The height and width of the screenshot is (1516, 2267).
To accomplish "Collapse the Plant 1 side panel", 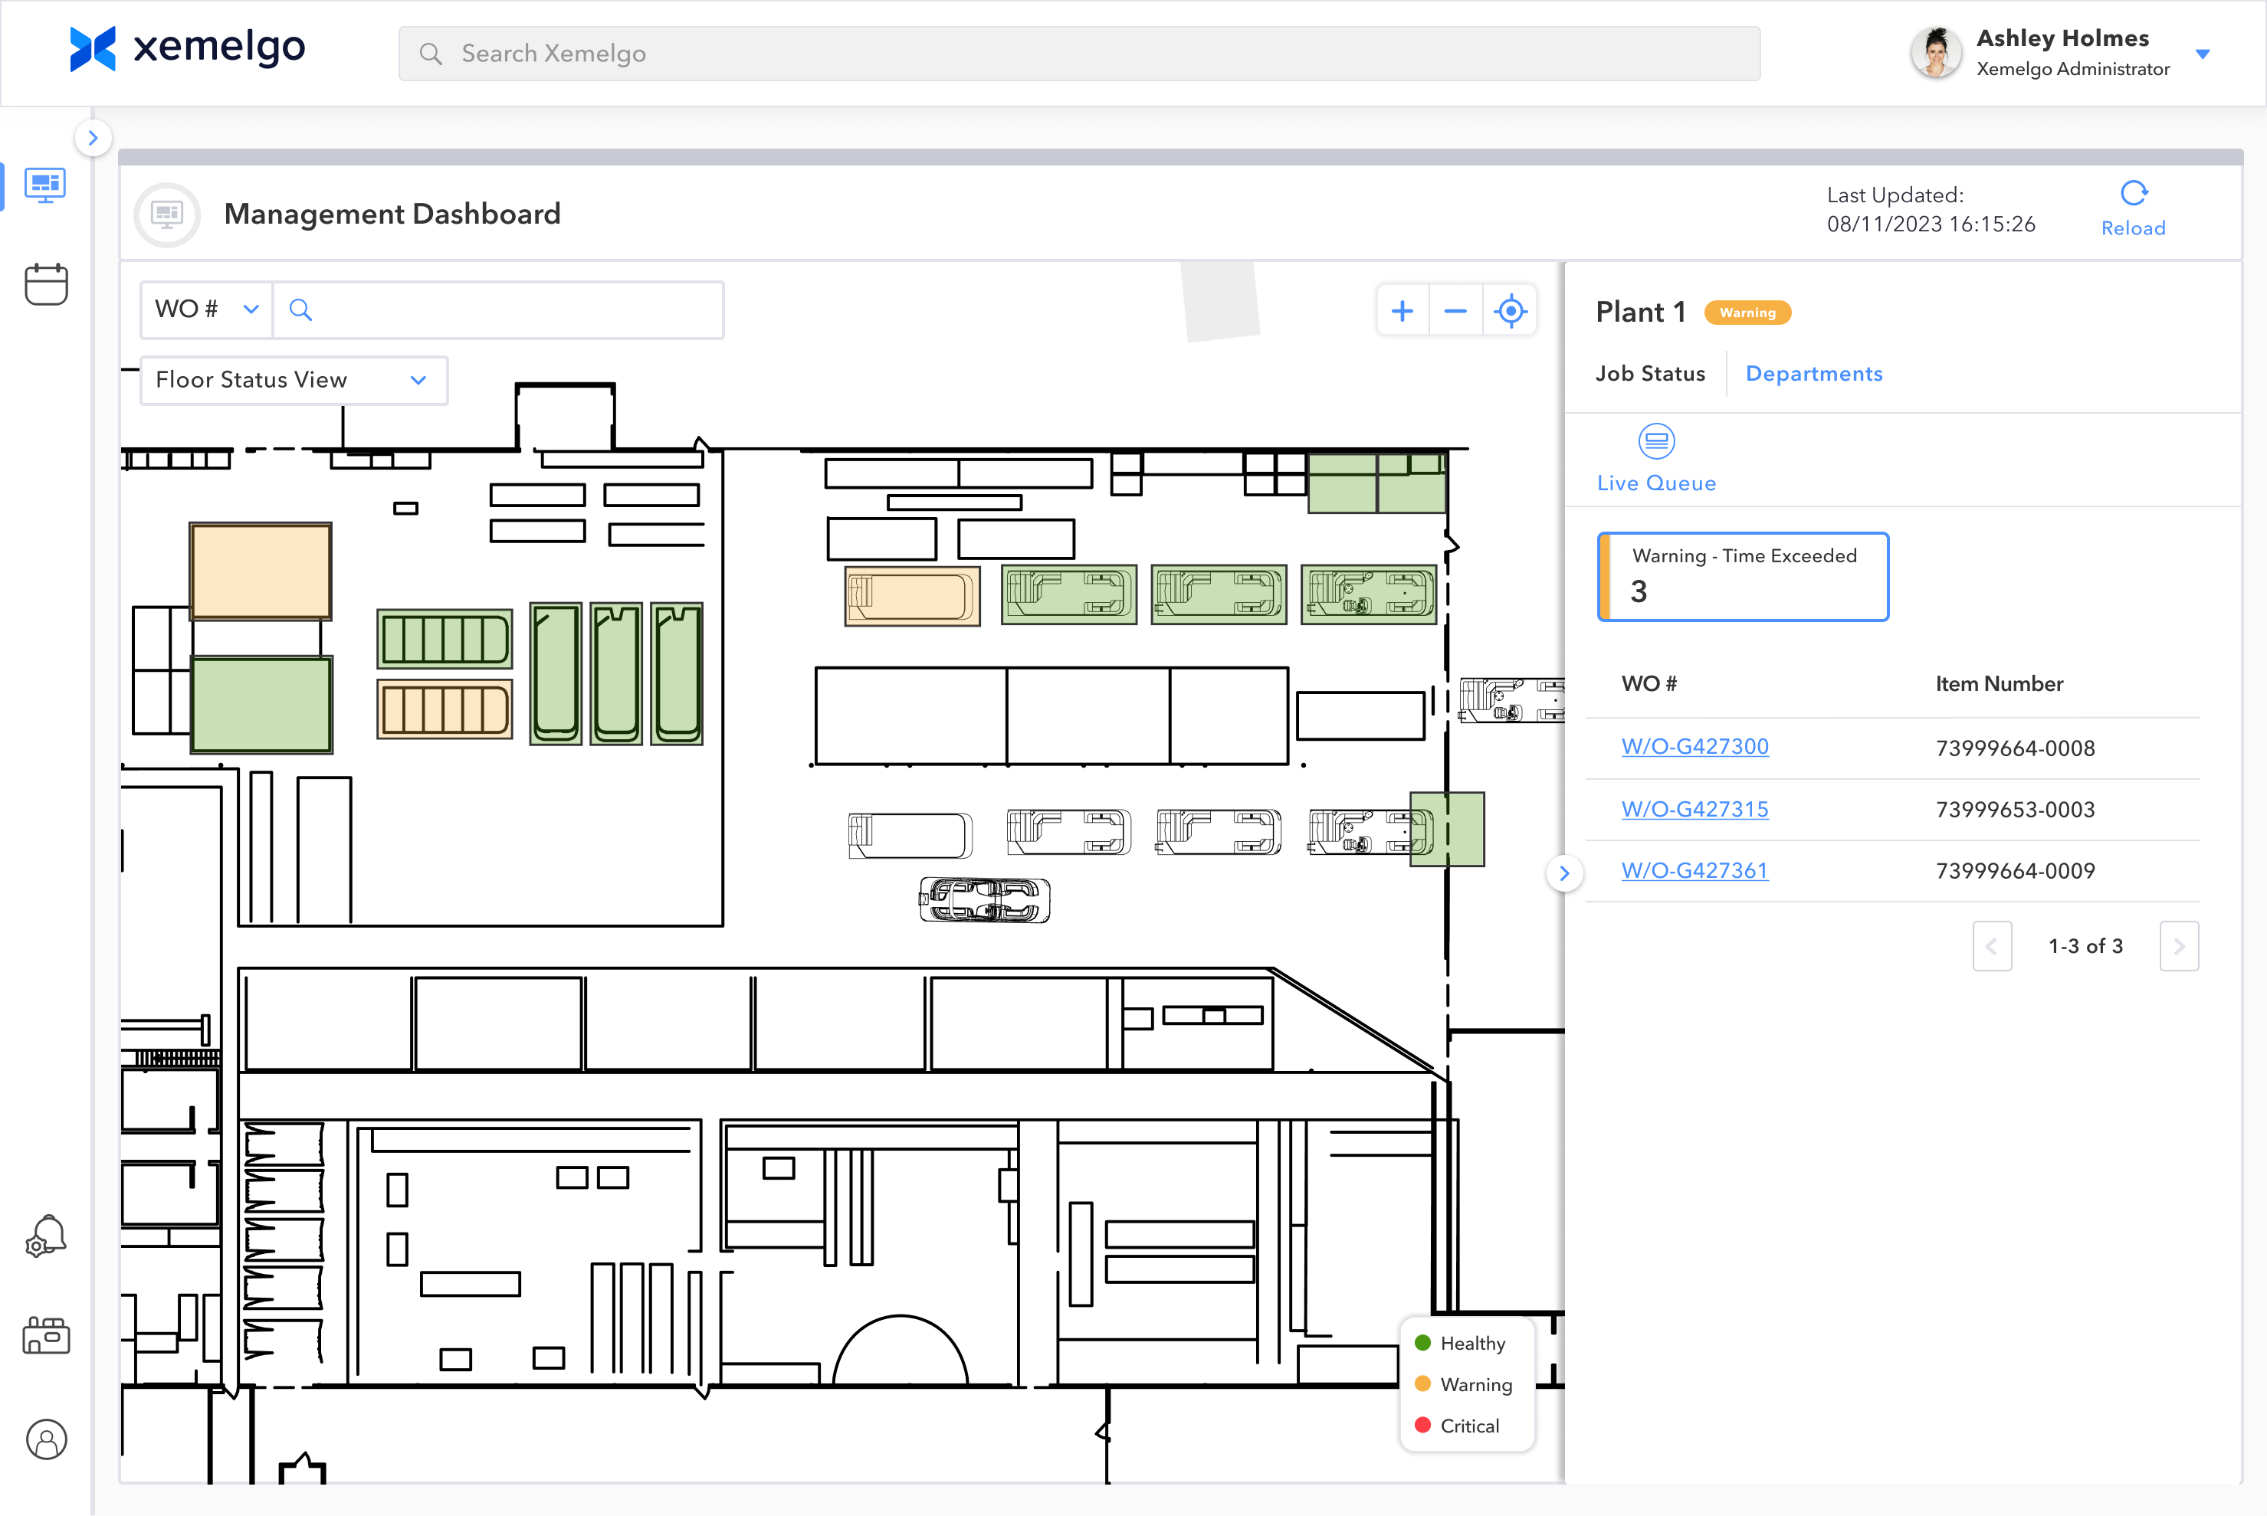I will 1564,873.
